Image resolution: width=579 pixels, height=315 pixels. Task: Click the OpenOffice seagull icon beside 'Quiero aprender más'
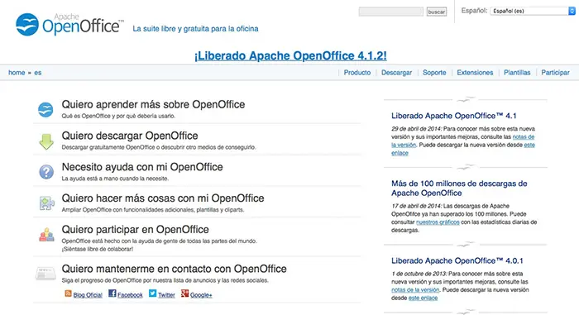[x=45, y=110]
